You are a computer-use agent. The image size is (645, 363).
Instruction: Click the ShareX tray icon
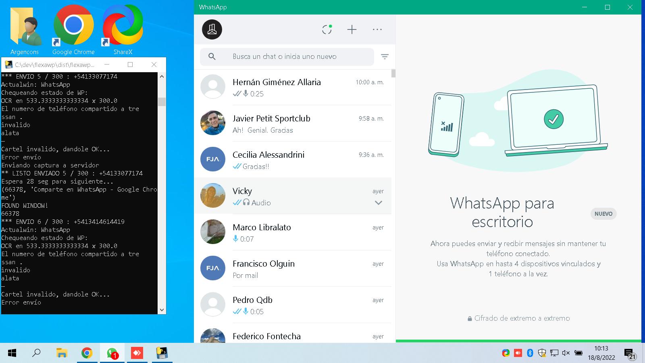(506, 353)
